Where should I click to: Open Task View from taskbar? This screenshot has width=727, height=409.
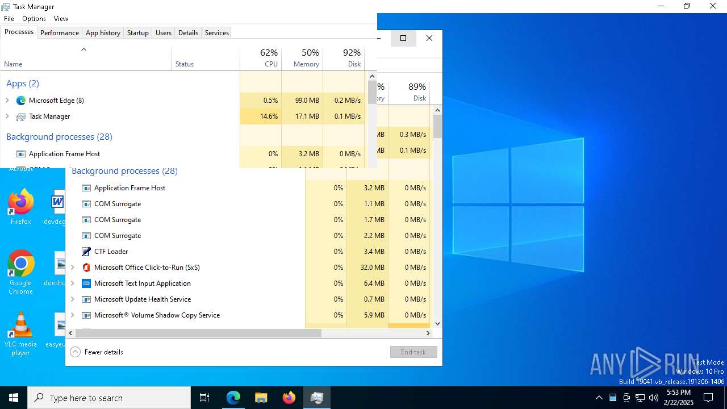(204, 398)
